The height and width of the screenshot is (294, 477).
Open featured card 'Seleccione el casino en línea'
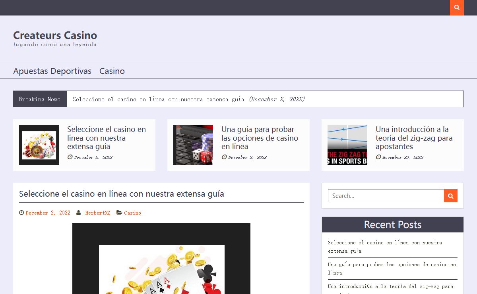tap(107, 138)
